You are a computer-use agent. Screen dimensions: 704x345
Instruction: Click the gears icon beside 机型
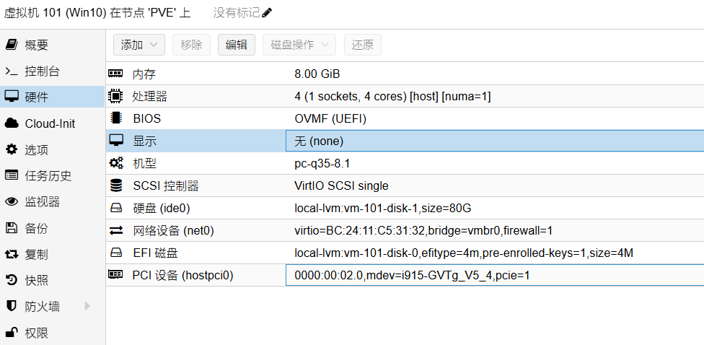(x=116, y=163)
